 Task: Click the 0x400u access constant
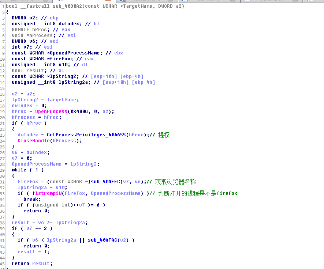79,111
